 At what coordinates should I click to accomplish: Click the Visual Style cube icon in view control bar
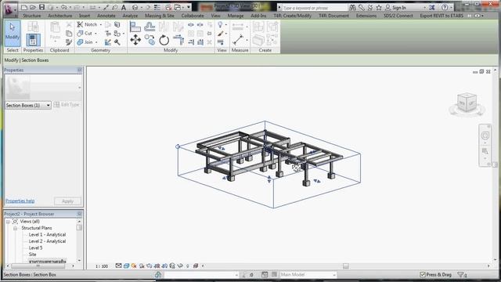[x=127, y=266]
